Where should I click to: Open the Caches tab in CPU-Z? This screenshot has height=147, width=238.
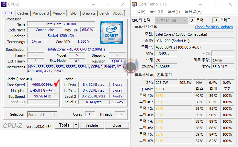pyautogui.click(x=23, y=13)
